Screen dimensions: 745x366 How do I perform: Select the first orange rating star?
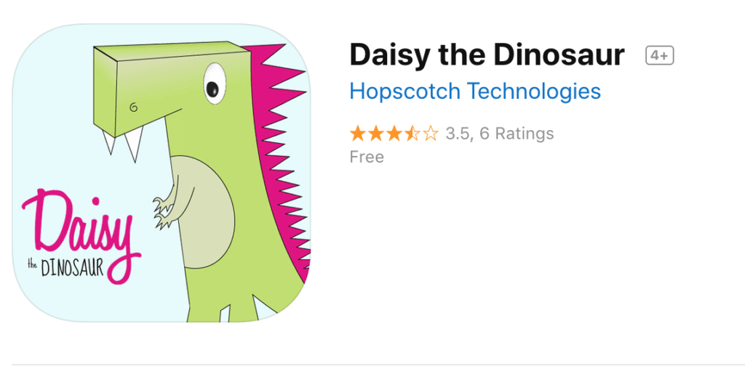click(x=357, y=134)
